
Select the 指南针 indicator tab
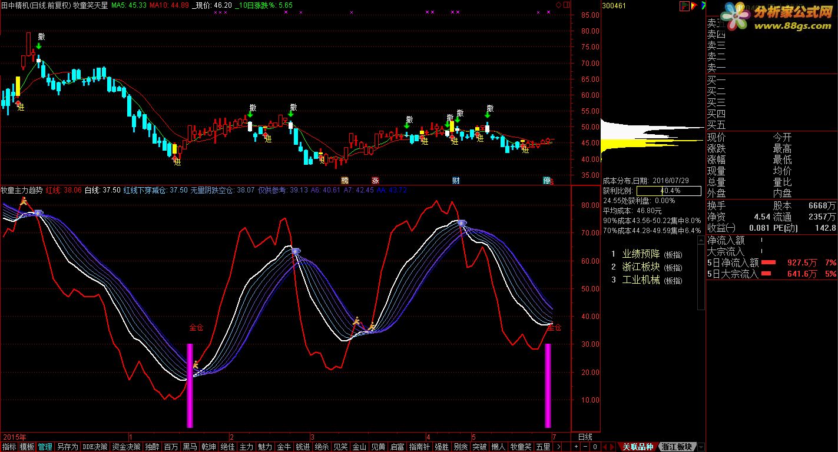419,447
